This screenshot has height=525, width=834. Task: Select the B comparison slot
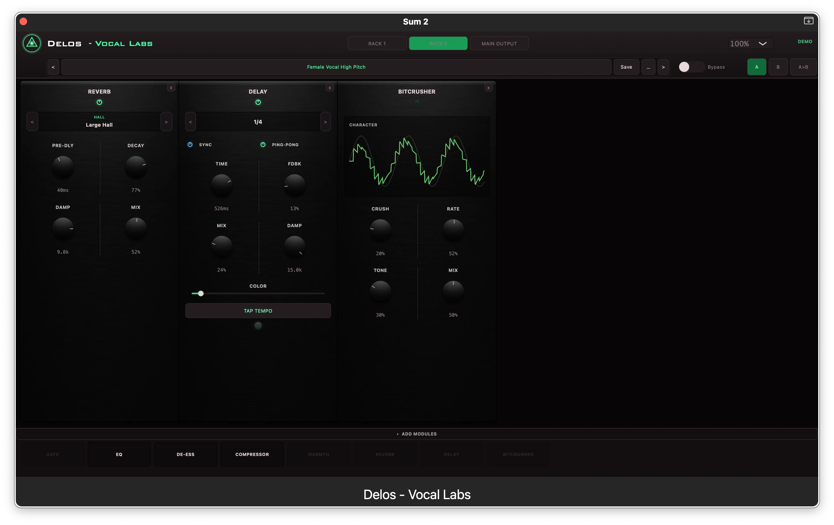(778, 67)
